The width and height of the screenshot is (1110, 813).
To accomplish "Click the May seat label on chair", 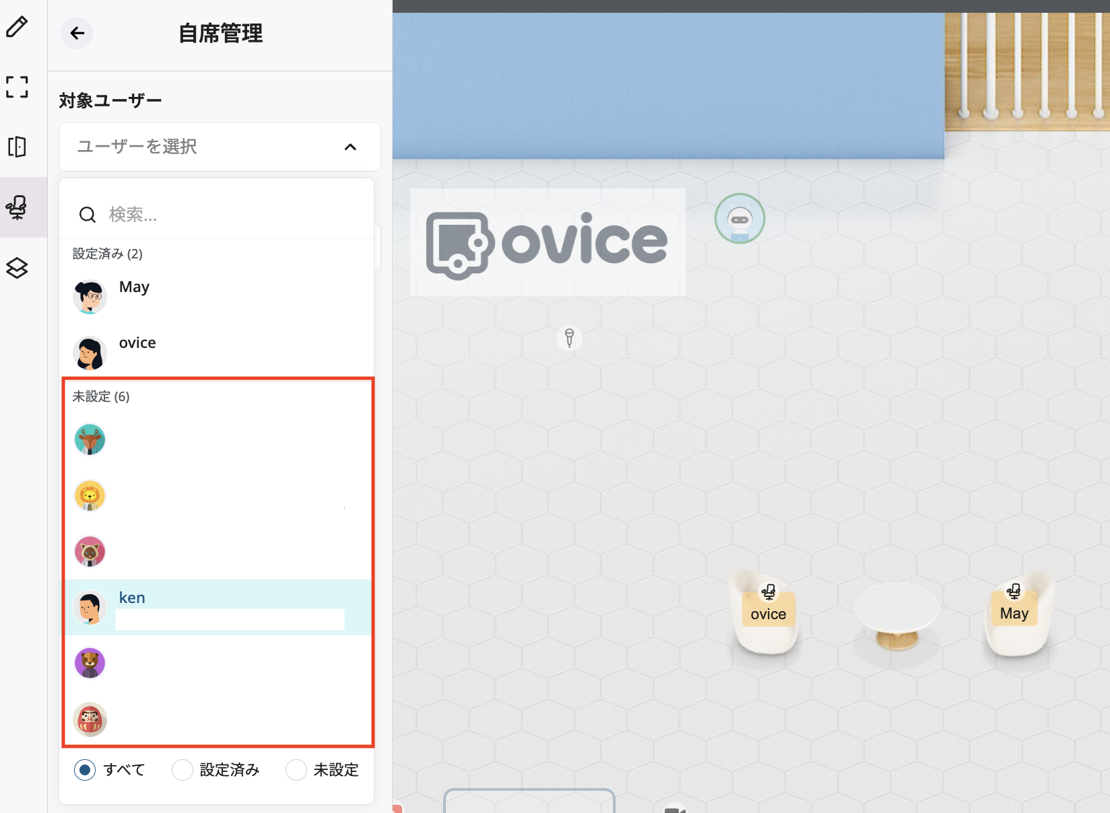I will click(x=1014, y=613).
